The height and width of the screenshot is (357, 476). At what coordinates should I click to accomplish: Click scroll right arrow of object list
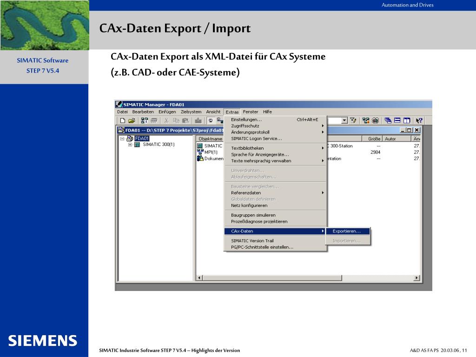tap(417, 278)
